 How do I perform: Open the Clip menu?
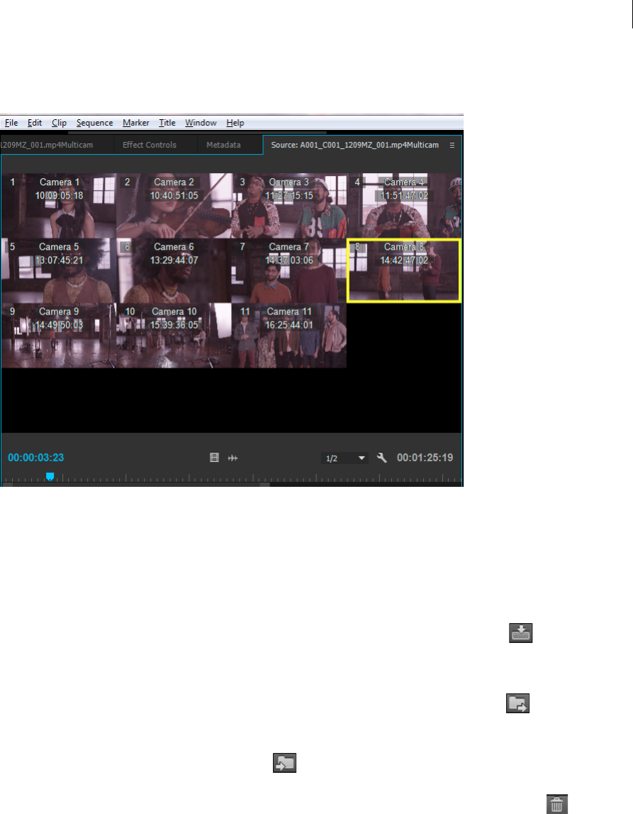click(59, 123)
